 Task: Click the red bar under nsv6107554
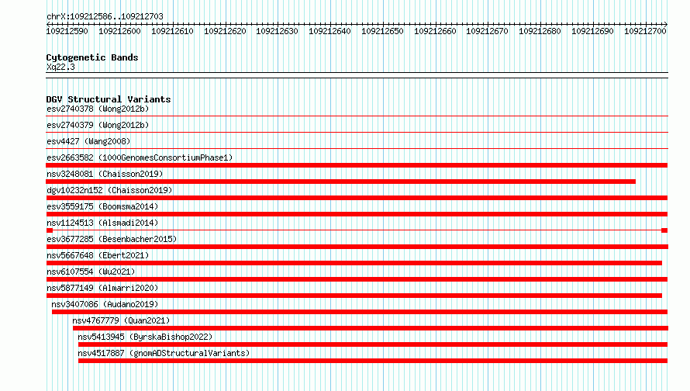[357, 279]
